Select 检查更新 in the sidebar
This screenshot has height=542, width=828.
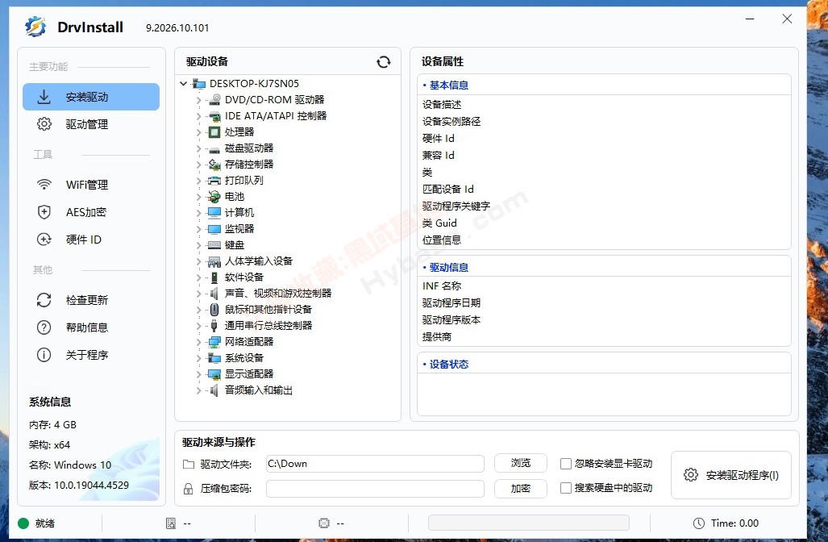91,300
